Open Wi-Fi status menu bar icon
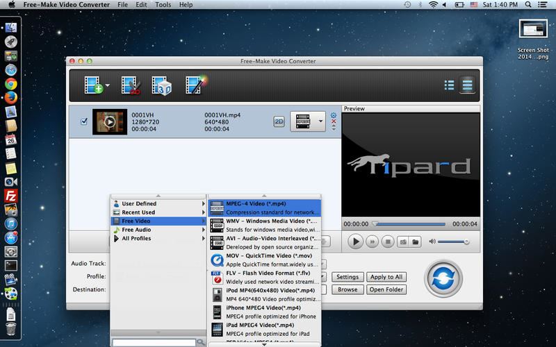 [x=433, y=5]
